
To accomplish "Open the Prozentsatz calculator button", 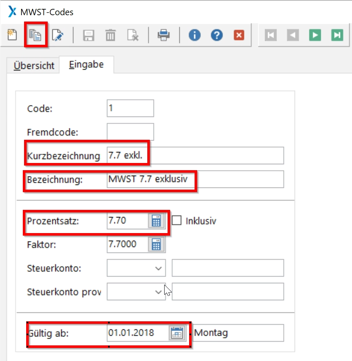I will [156, 221].
